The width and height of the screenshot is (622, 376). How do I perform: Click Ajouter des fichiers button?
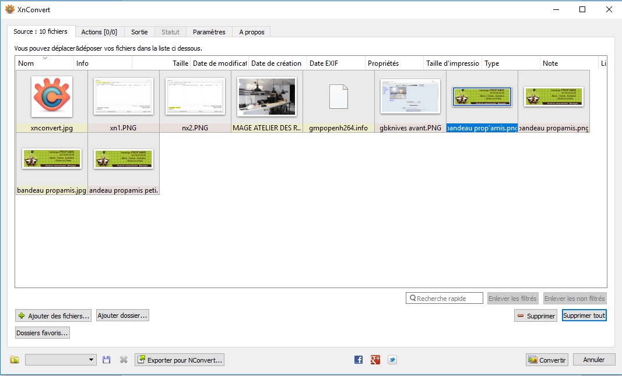click(x=54, y=315)
